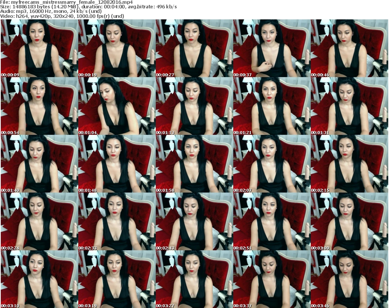The image size is (389, 308).
Task: Pick the frame timestamped 00:01:40
Action: pos(39,164)
